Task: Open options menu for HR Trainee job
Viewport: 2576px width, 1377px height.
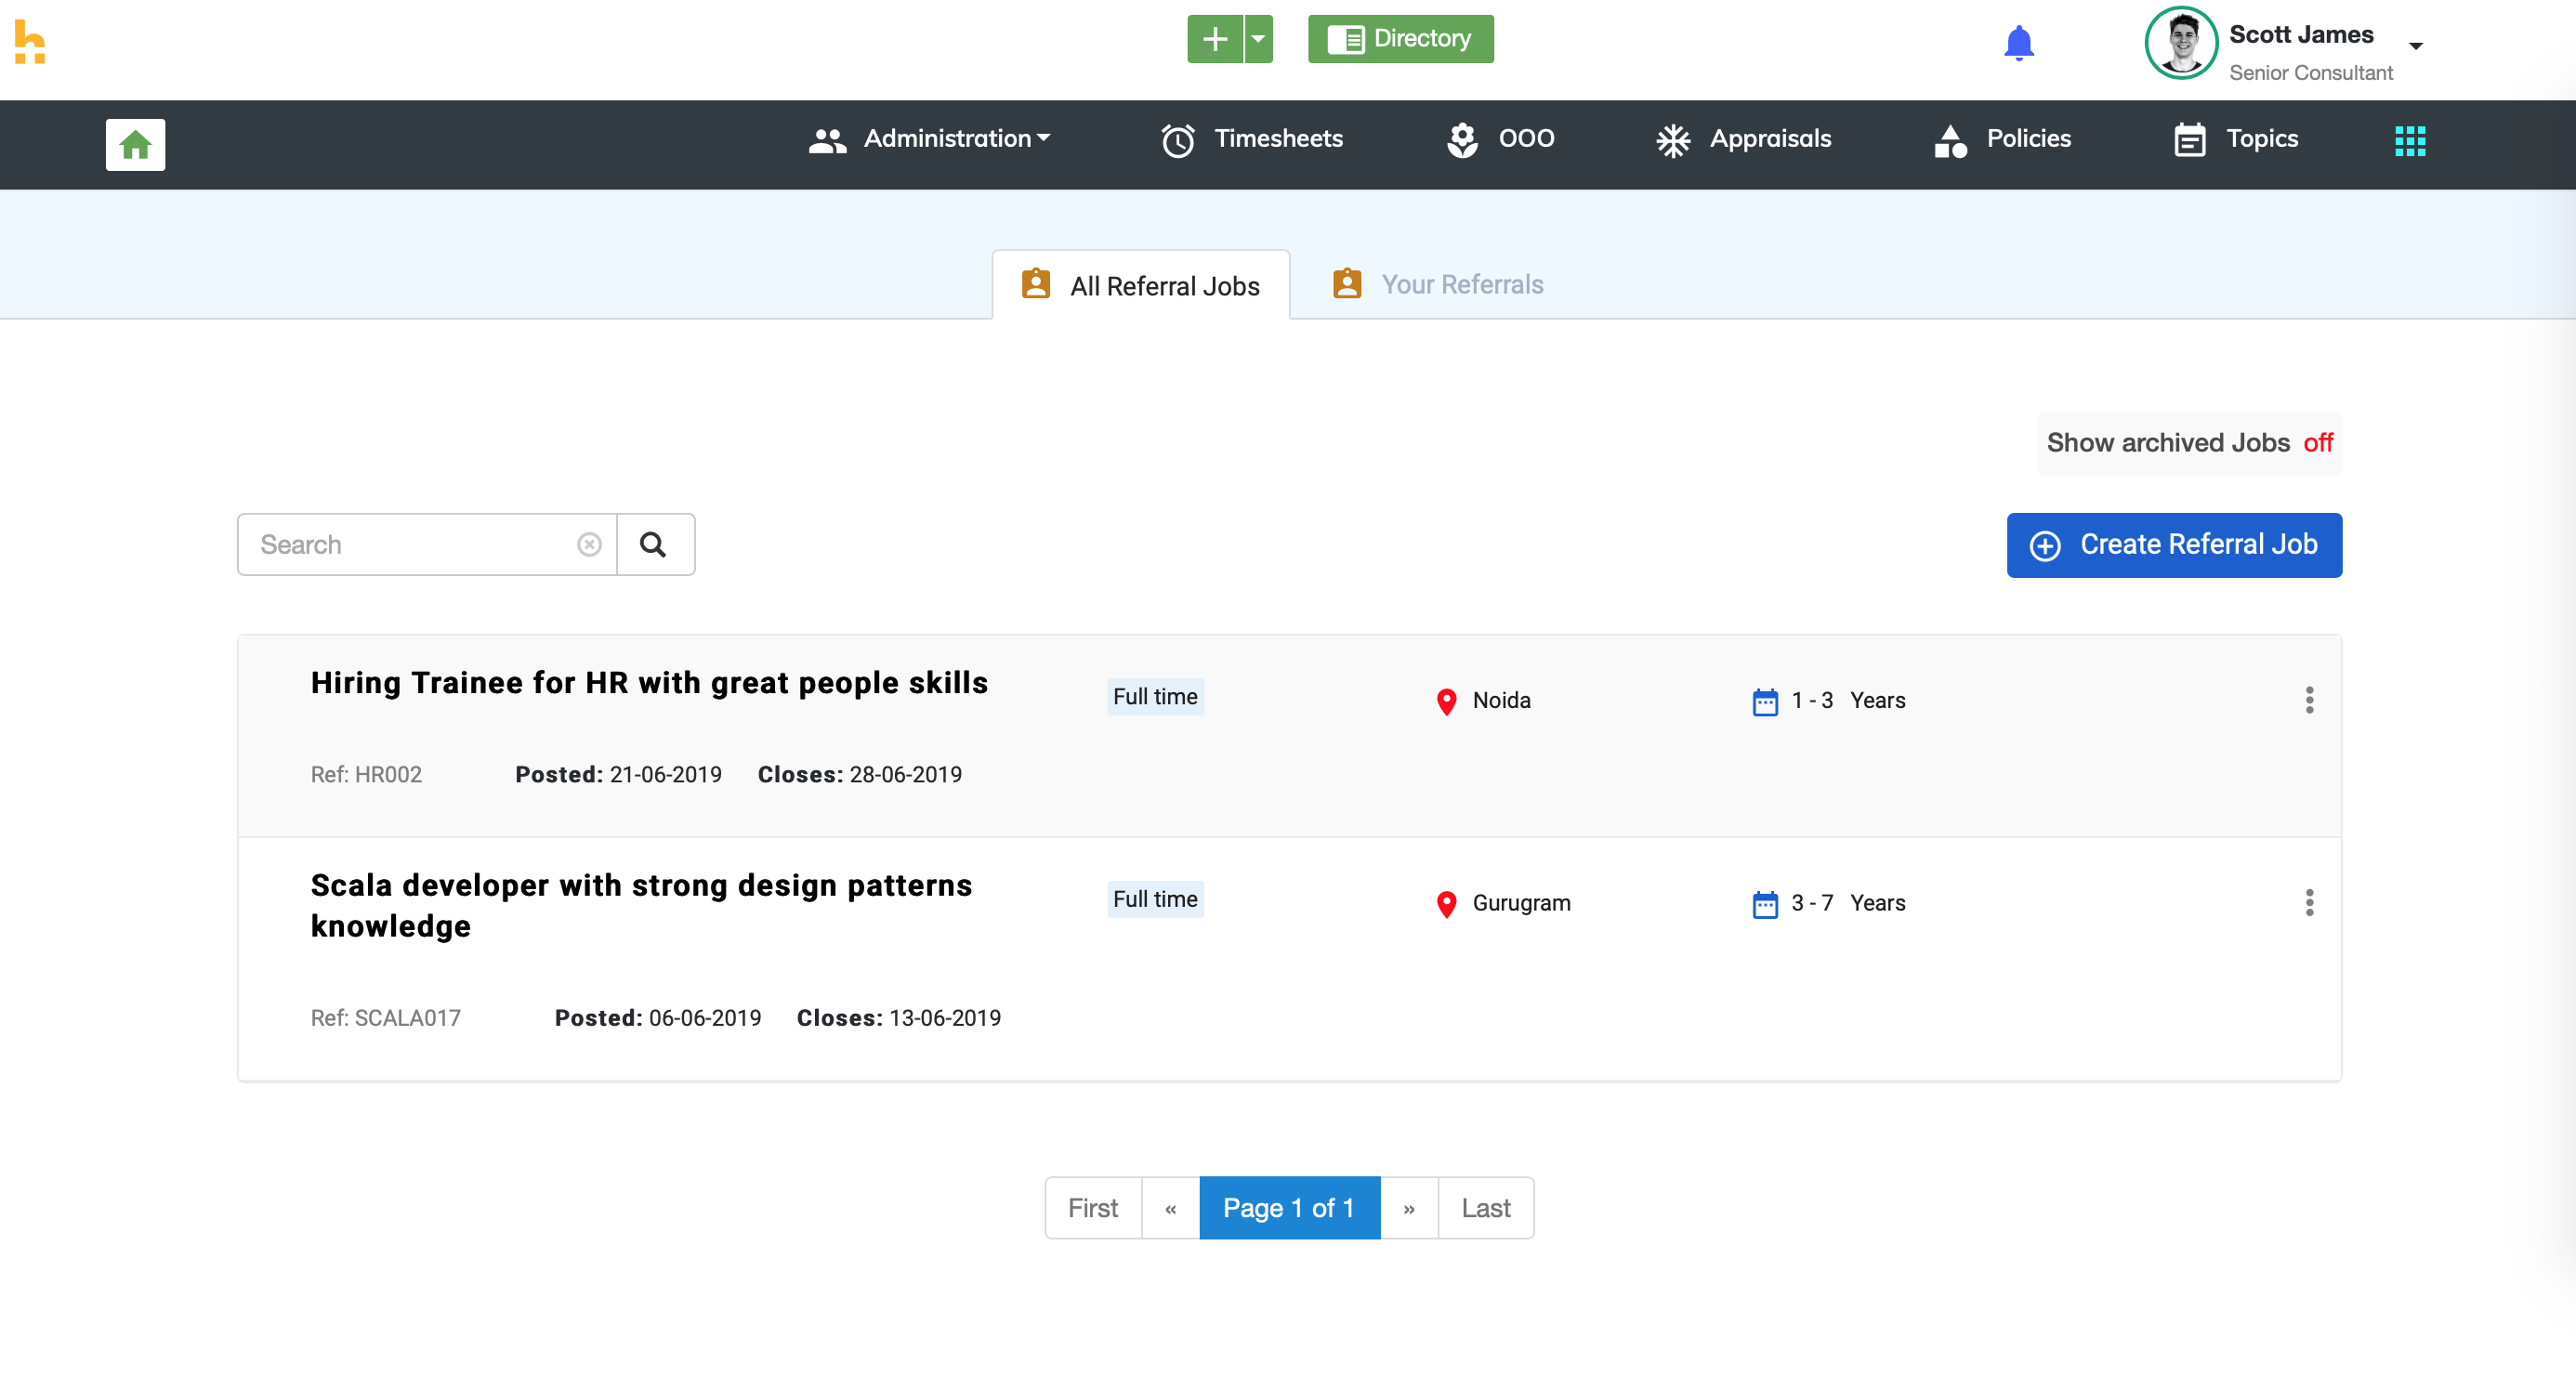Action: coord(2309,700)
